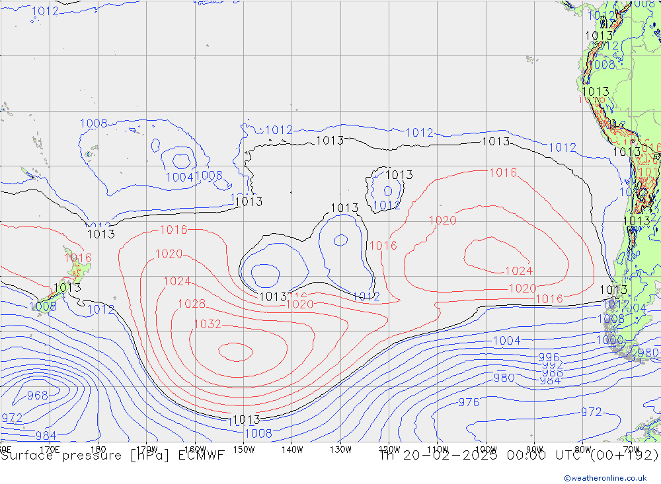
Task: Click the 160W longitude axis label
Action: (195, 449)
